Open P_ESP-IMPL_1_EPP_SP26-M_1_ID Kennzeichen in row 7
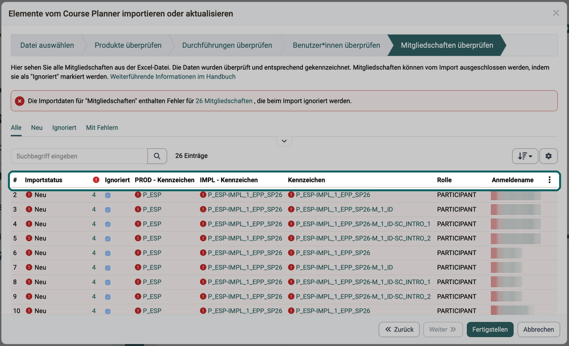The image size is (569, 346). [344, 267]
